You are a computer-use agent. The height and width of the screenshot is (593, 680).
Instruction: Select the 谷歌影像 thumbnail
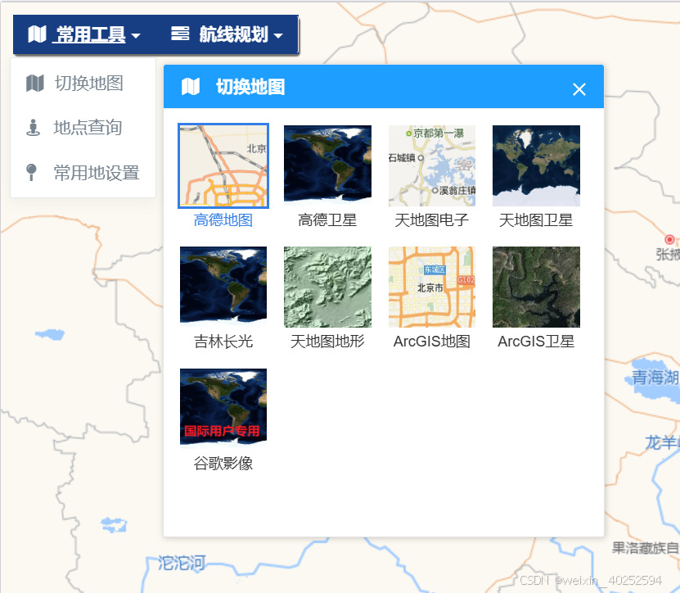(x=223, y=409)
